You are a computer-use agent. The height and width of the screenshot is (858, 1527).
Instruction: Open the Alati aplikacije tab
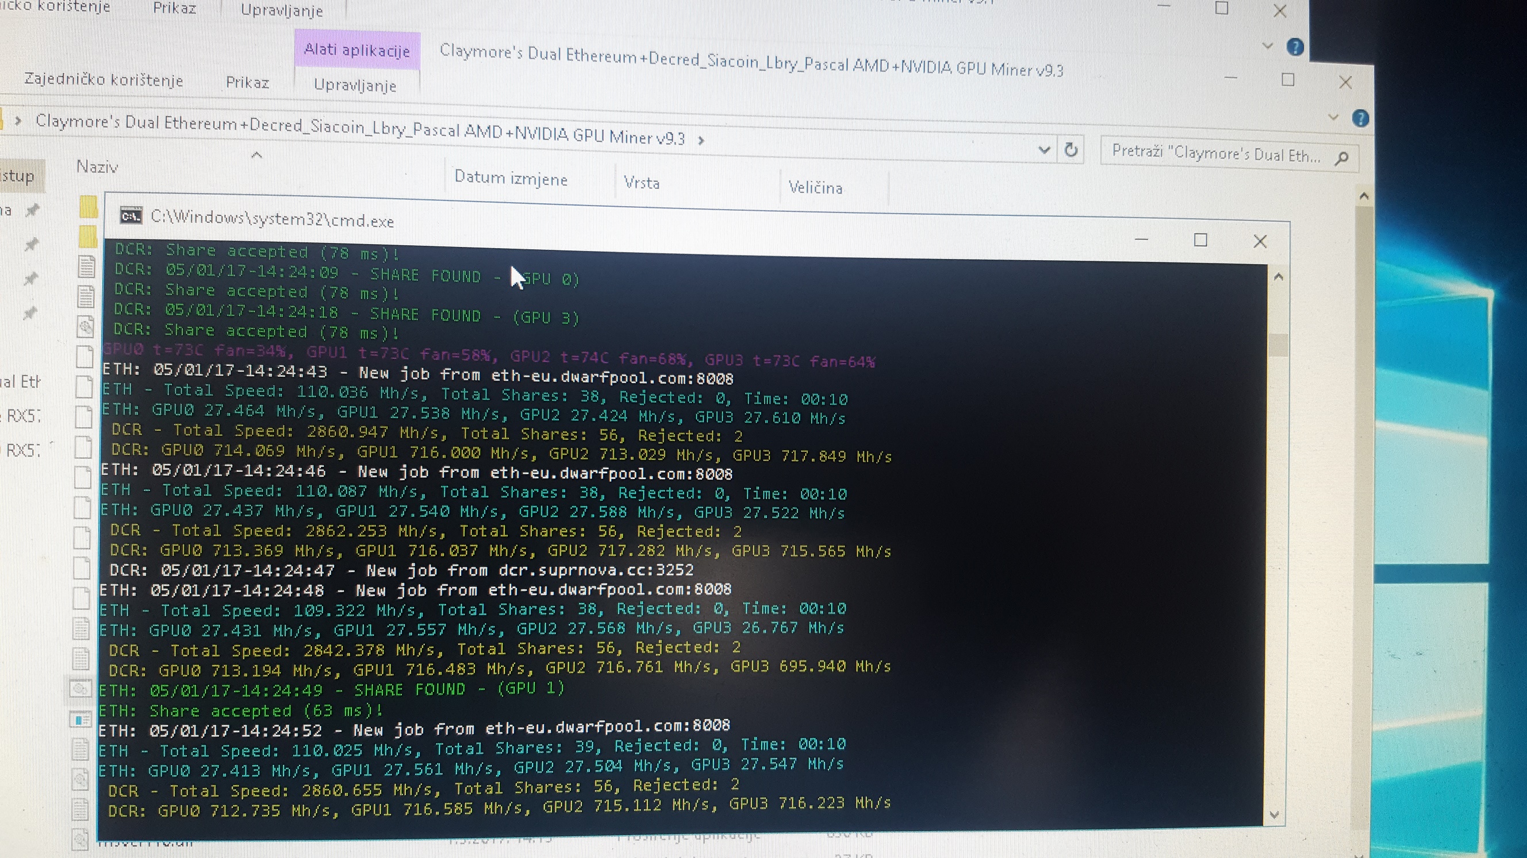tap(357, 51)
